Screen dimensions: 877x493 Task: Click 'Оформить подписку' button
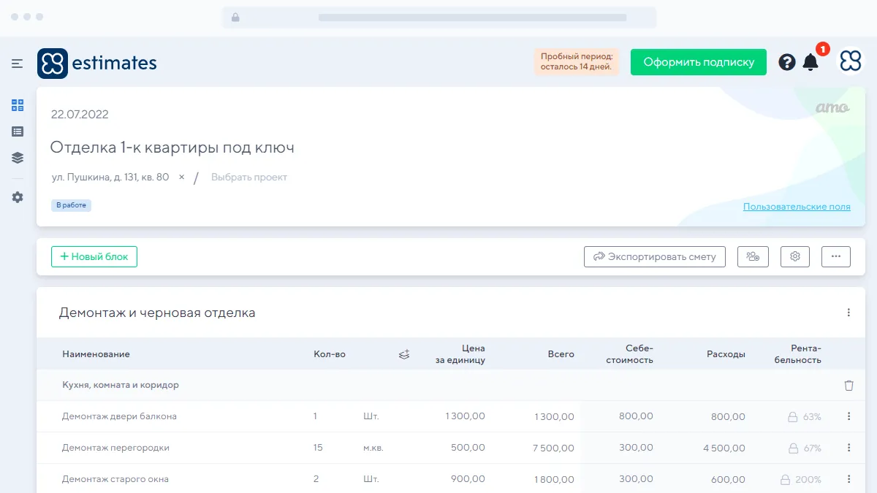click(x=698, y=62)
